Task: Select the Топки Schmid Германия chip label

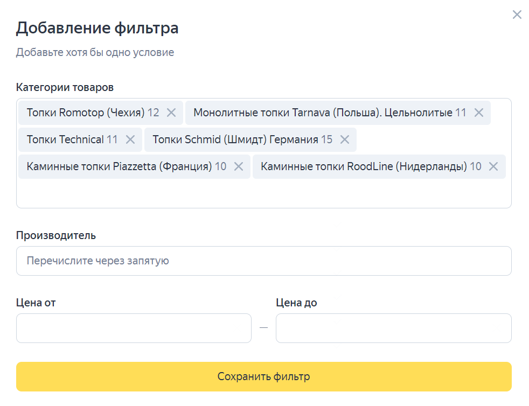Action: (x=235, y=139)
